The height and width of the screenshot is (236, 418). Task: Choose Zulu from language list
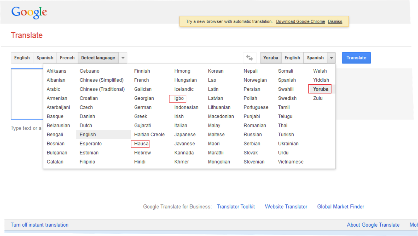click(x=318, y=98)
